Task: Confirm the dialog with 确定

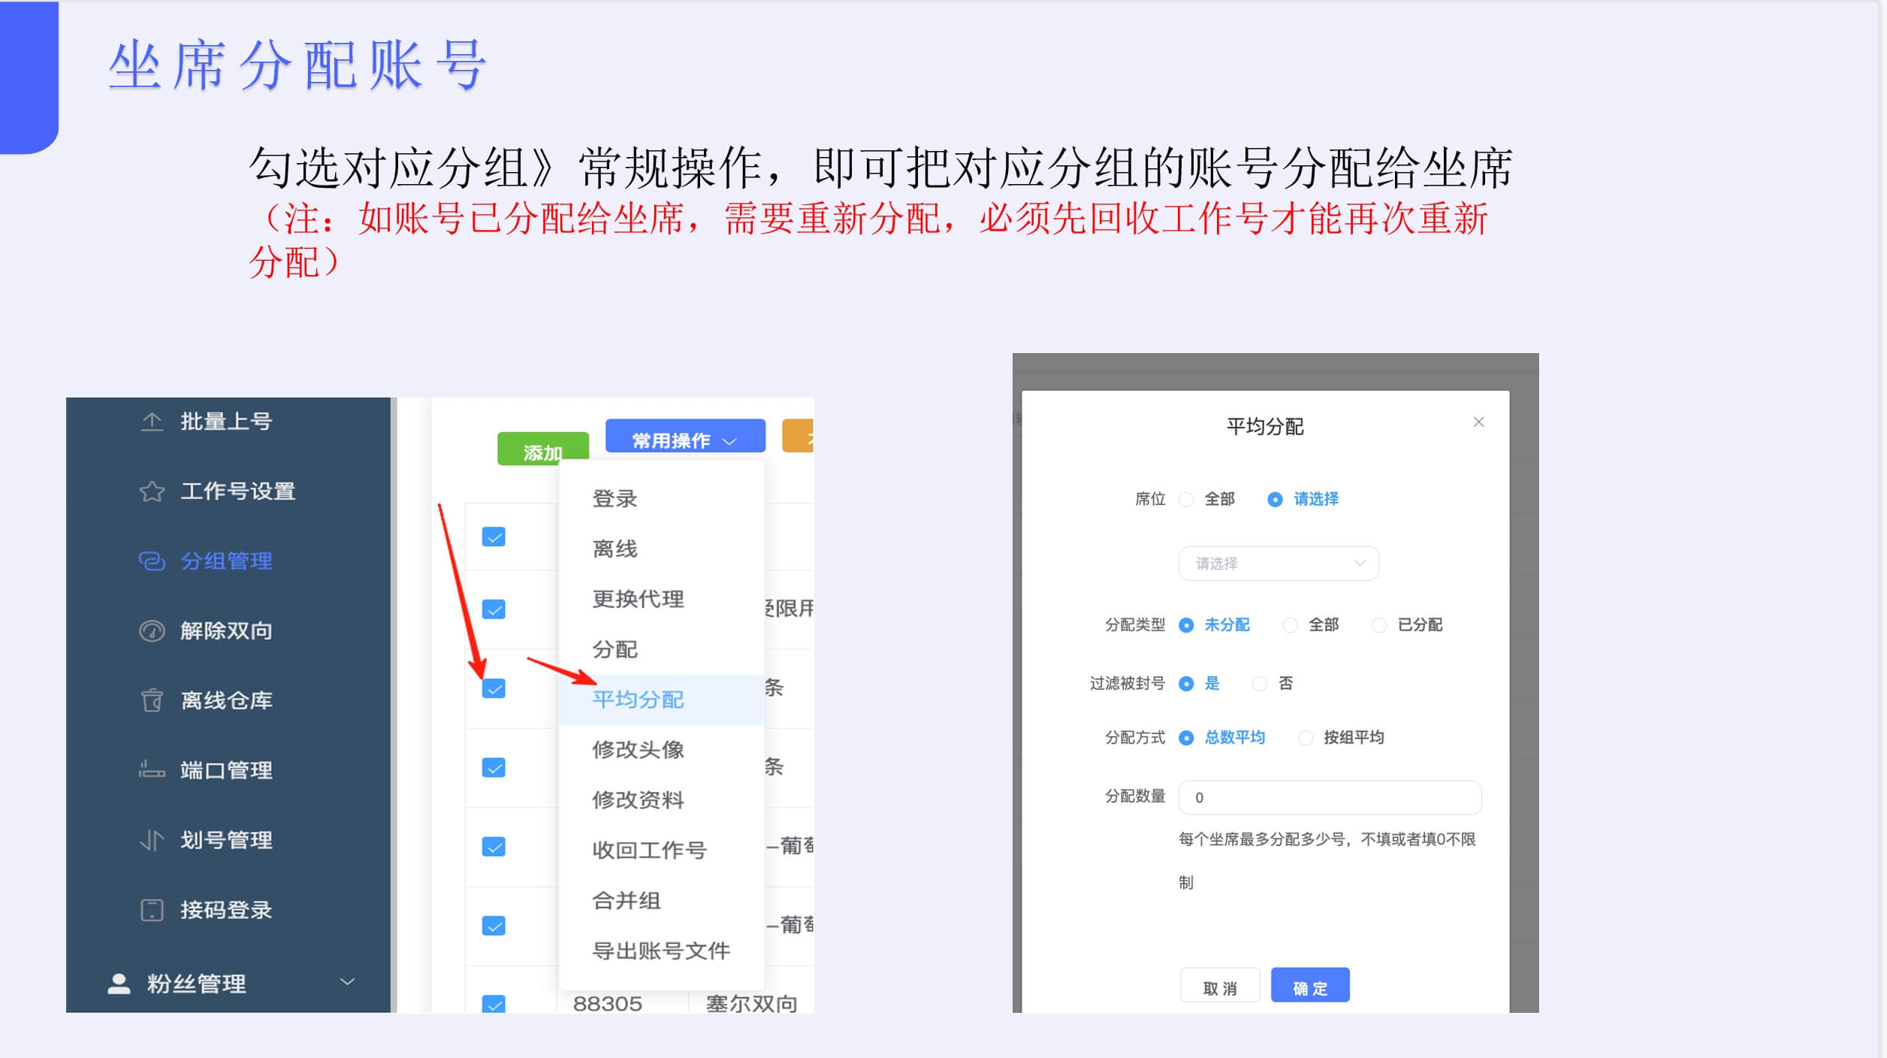Action: coord(1309,985)
